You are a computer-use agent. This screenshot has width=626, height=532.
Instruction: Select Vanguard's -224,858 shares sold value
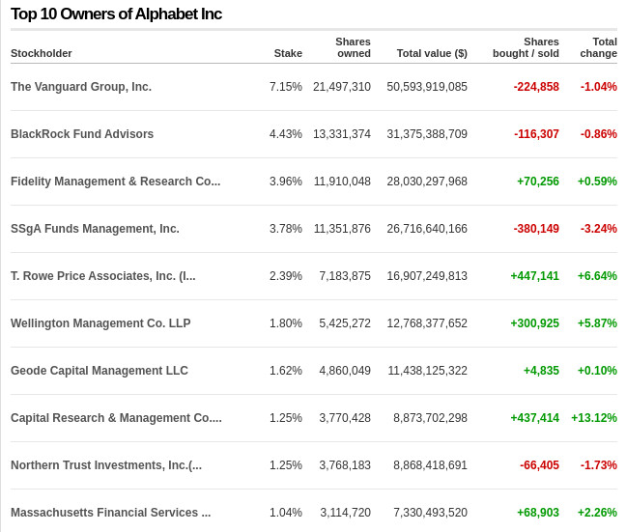536,87
